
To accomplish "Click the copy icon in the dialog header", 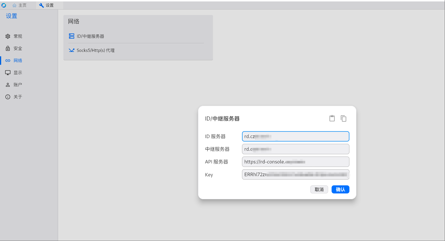I will pos(343,118).
